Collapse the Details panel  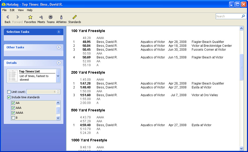click(59, 63)
